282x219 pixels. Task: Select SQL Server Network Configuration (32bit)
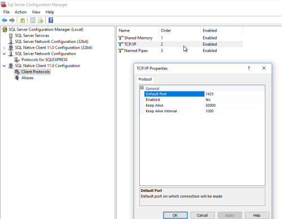point(51,42)
